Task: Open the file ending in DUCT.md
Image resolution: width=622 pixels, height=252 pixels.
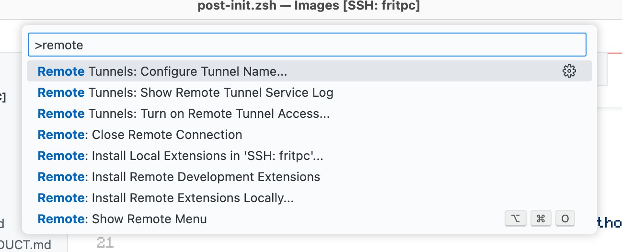Action: [25, 245]
